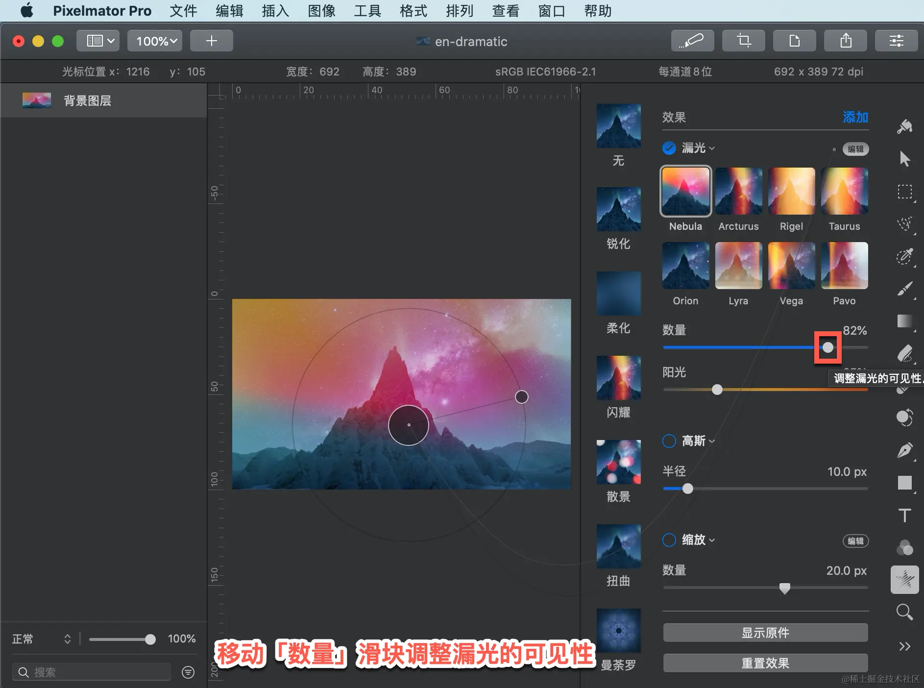Image resolution: width=924 pixels, height=688 pixels.
Task: Activate the zoom magnifier tool
Action: pyautogui.click(x=904, y=612)
